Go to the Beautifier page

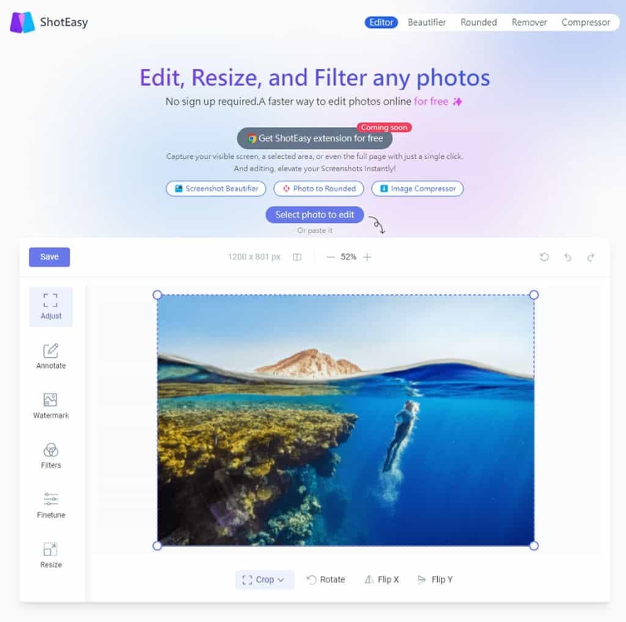pyautogui.click(x=427, y=23)
